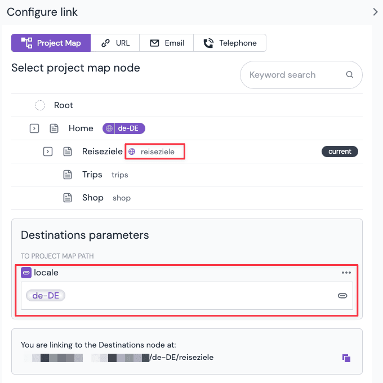
Task: Expand the Reiseziele node
Action: point(48,152)
